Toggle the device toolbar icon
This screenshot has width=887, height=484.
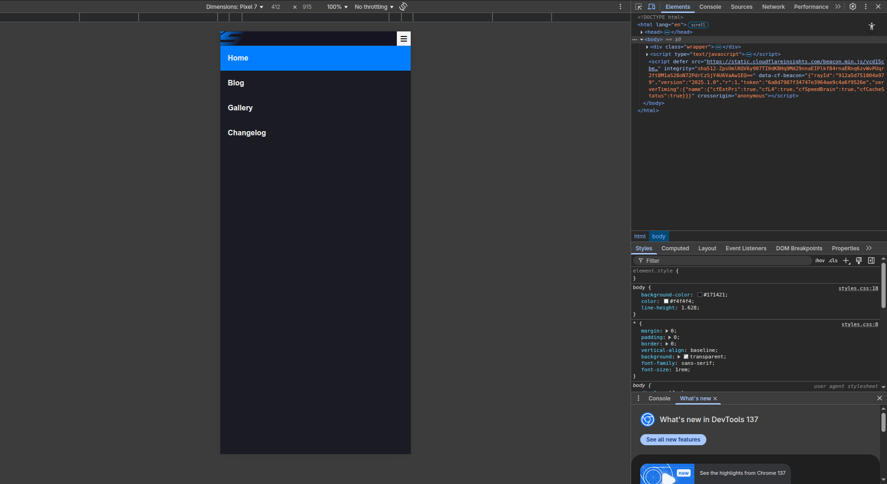[651, 6]
